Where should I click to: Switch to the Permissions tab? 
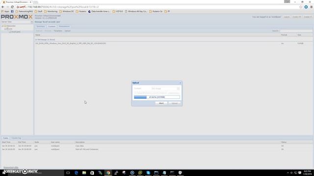[64, 26]
